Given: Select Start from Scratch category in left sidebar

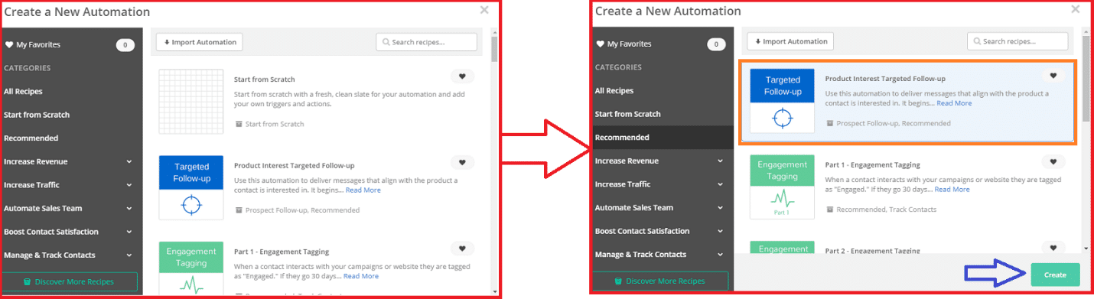Looking at the screenshot, I should click(37, 115).
